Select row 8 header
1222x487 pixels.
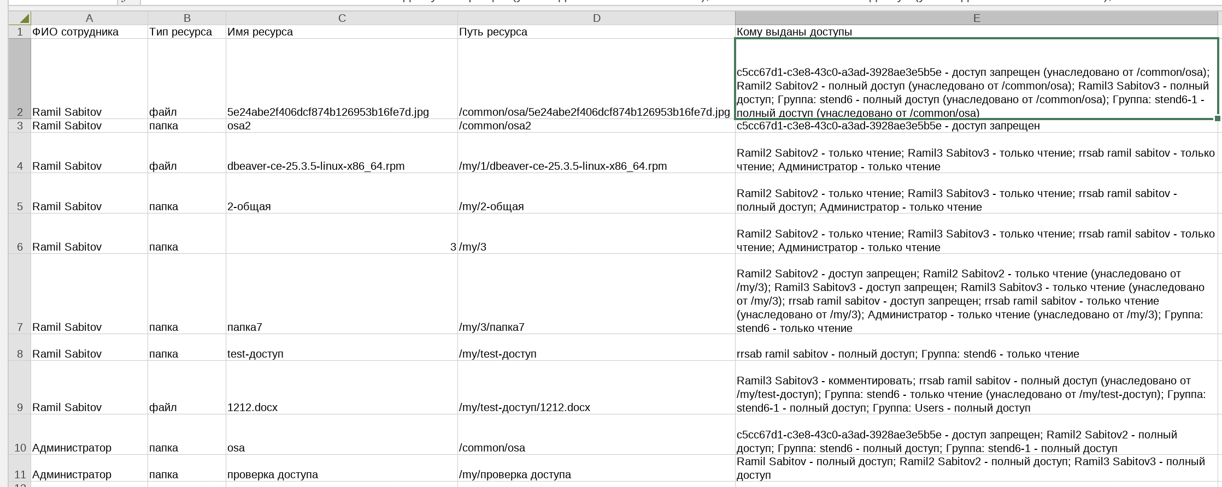20,347
